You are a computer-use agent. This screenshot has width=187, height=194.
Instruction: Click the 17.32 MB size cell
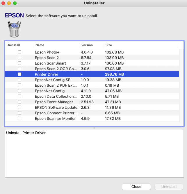[x=113, y=119]
